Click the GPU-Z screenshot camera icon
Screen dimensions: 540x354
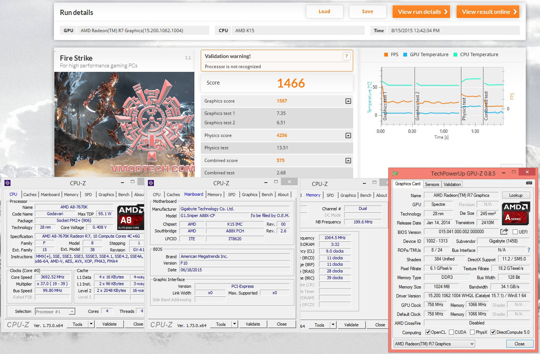click(529, 183)
